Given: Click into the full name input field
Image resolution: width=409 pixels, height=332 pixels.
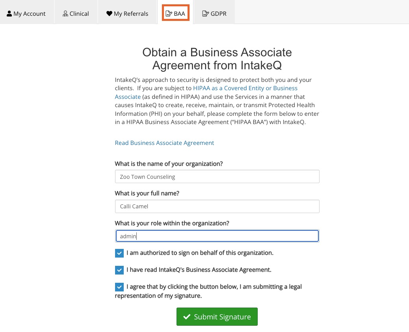Looking at the screenshot, I should (217, 206).
